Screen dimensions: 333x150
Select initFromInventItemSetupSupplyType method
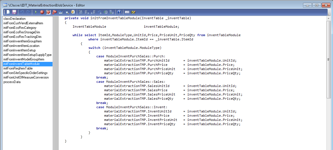[x=27, y=55]
